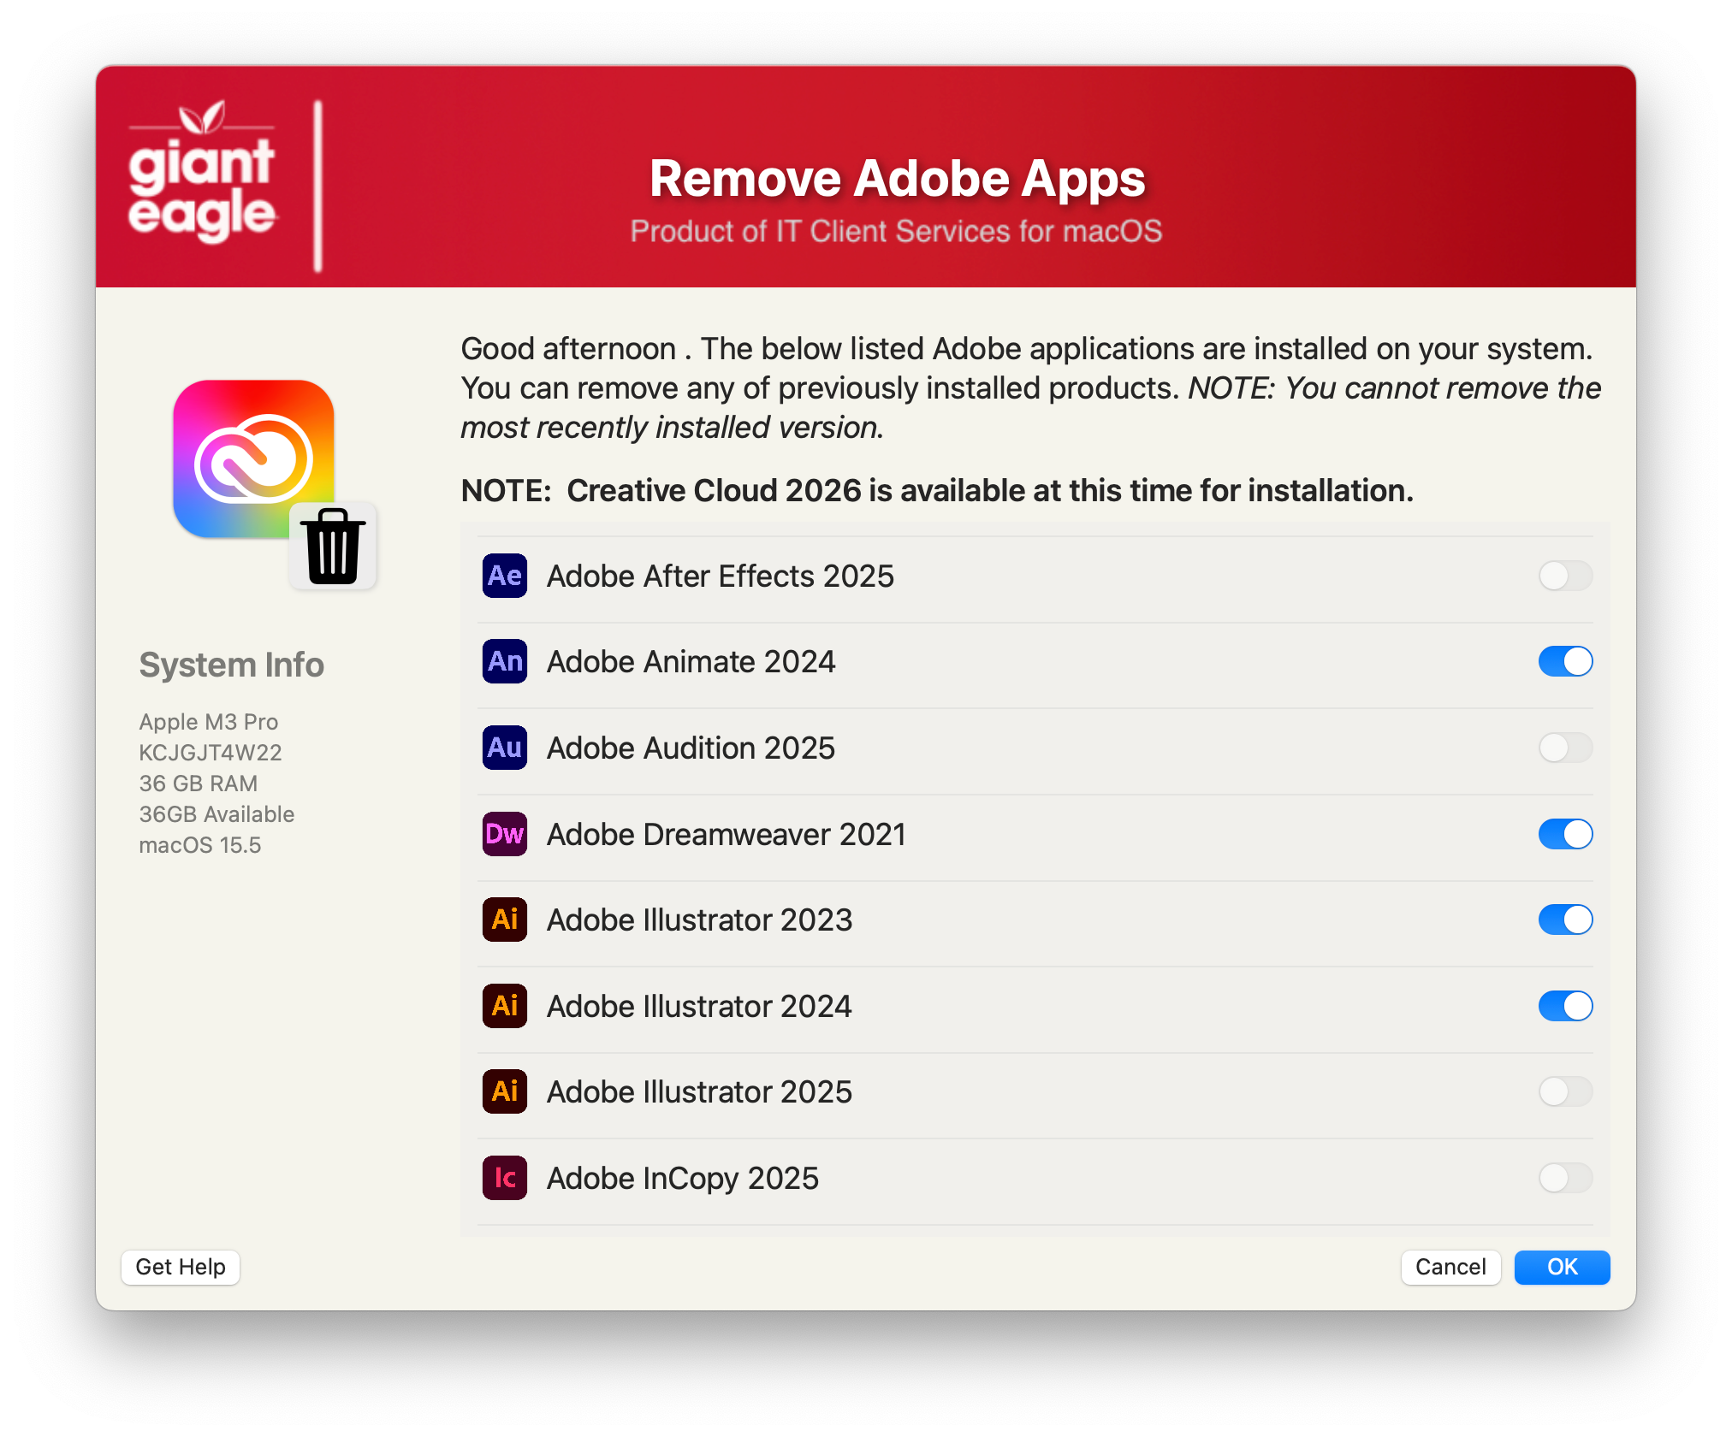Image resolution: width=1732 pixels, height=1437 pixels.
Task: Click the InCopy Ic icon
Action: pos(504,1178)
